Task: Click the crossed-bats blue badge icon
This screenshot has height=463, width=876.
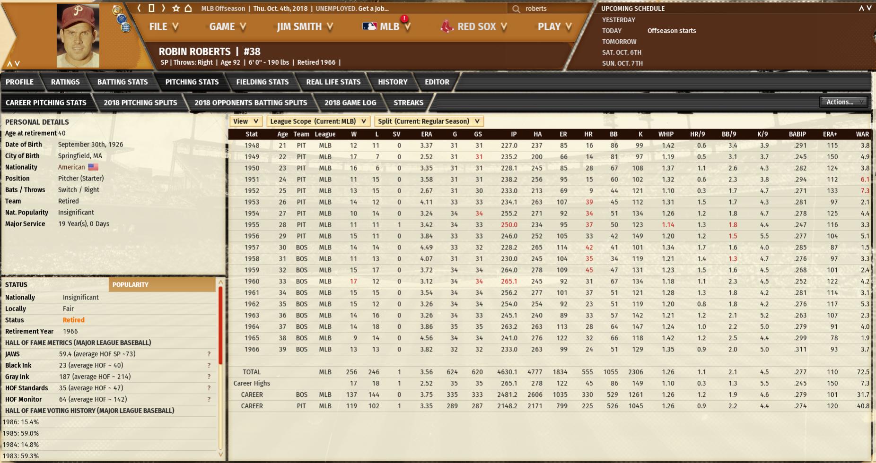Action: pos(122,19)
